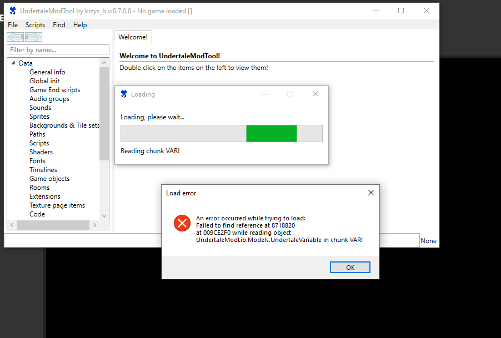
Task: Click the 'Welcome to UndertaleModTool!' heading
Action: [169, 56]
